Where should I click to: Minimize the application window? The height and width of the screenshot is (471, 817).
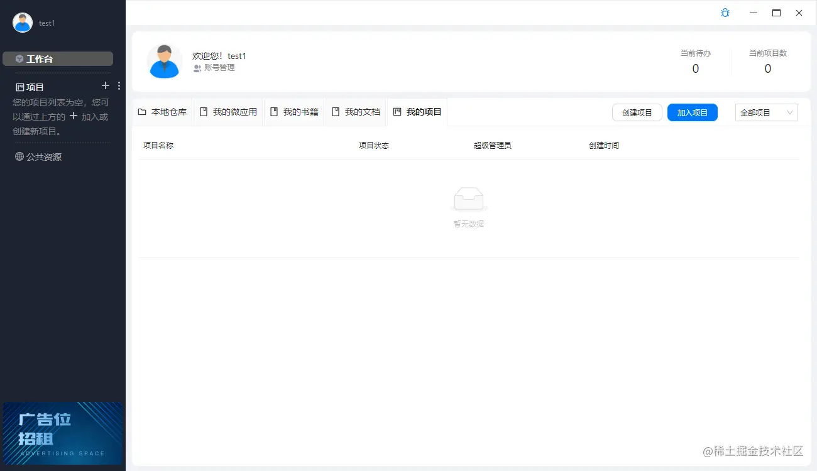coord(753,13)
